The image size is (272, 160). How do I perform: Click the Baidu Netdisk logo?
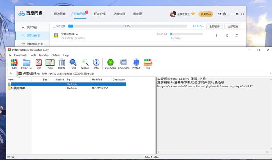[30, 13]
